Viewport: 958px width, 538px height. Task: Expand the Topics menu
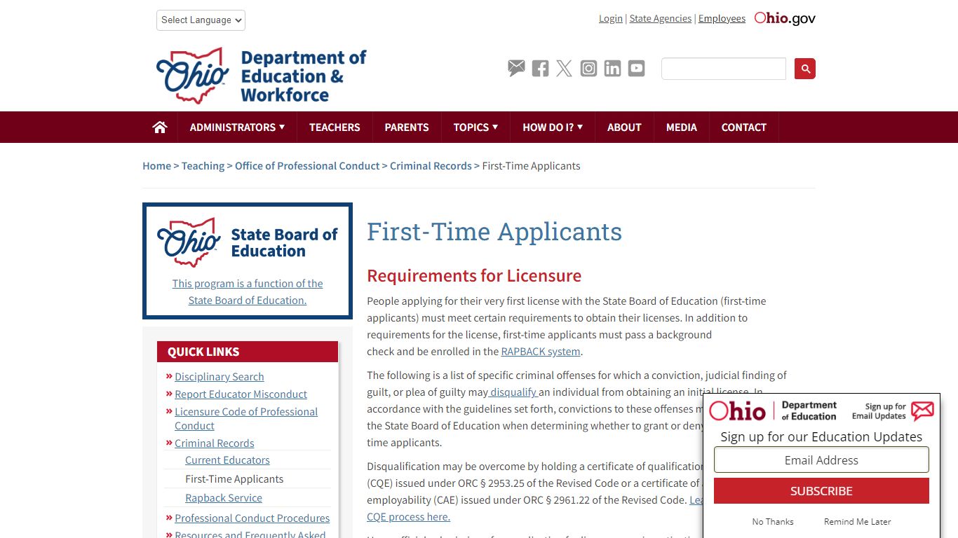(475, 127)
